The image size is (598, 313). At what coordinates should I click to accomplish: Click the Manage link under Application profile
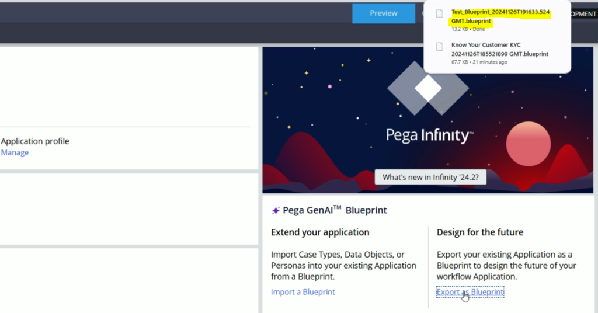[x=15, y=152]
